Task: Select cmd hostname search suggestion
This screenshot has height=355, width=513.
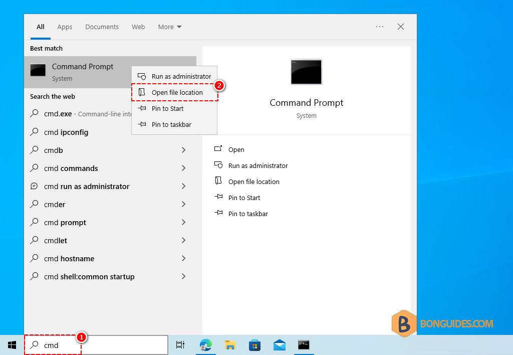Action: pos(110,258)
